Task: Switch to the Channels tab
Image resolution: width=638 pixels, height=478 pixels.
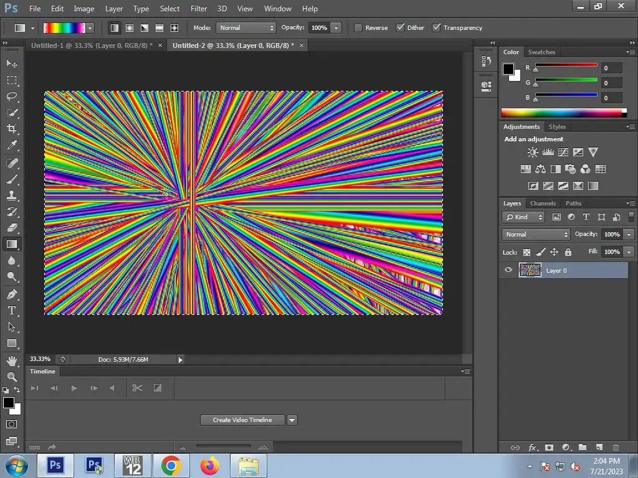Action: coord(543,204)
